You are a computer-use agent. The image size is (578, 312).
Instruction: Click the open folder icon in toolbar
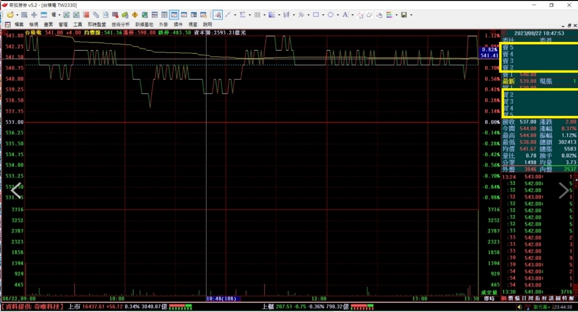9,15
